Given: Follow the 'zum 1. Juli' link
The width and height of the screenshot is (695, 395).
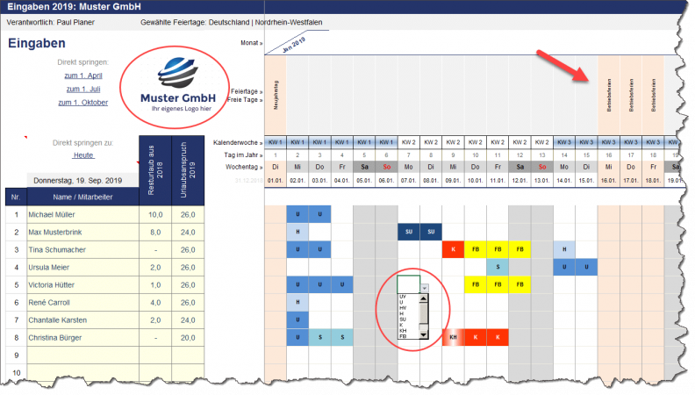Looking at the screenshot, I should pyautogui.click(x=82, y=89).
